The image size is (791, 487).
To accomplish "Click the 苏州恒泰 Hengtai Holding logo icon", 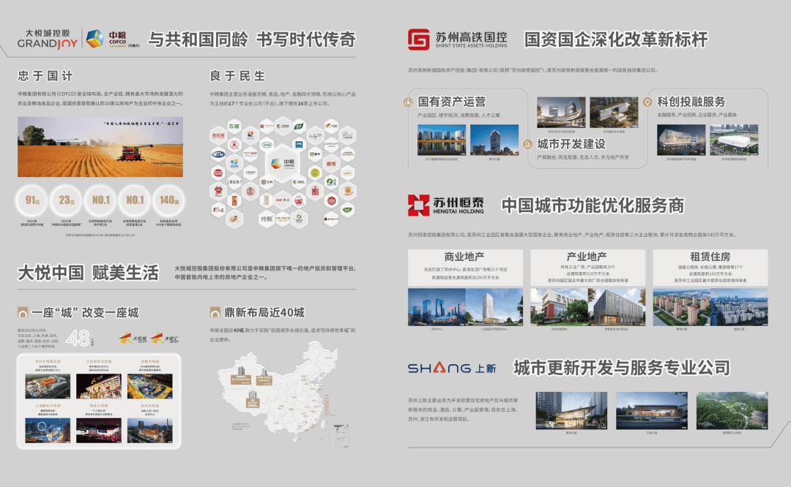I will click(419, 205).
